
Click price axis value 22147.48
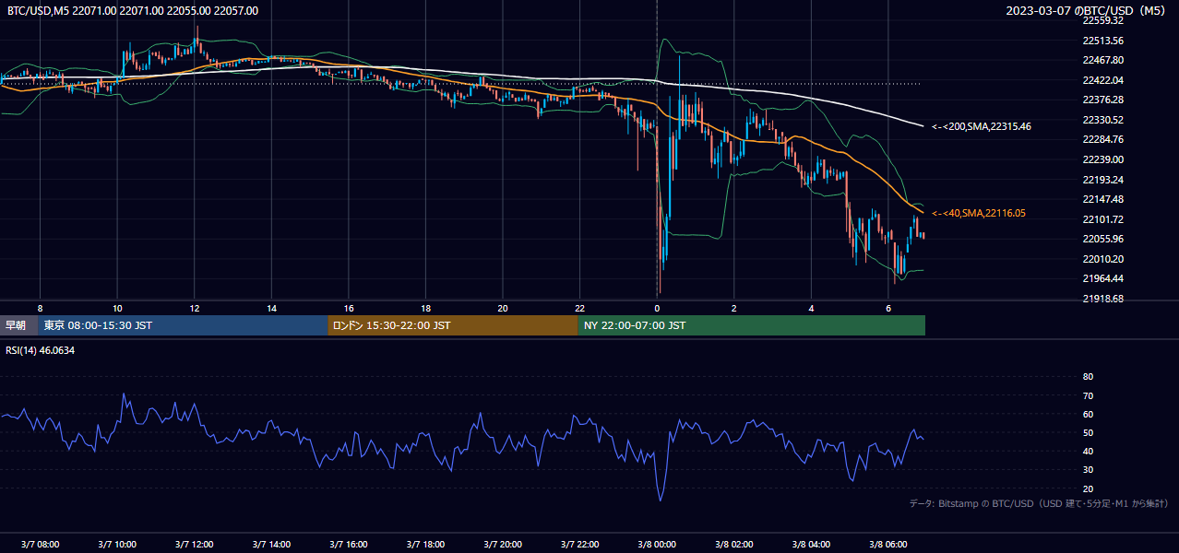(1102, 199)
